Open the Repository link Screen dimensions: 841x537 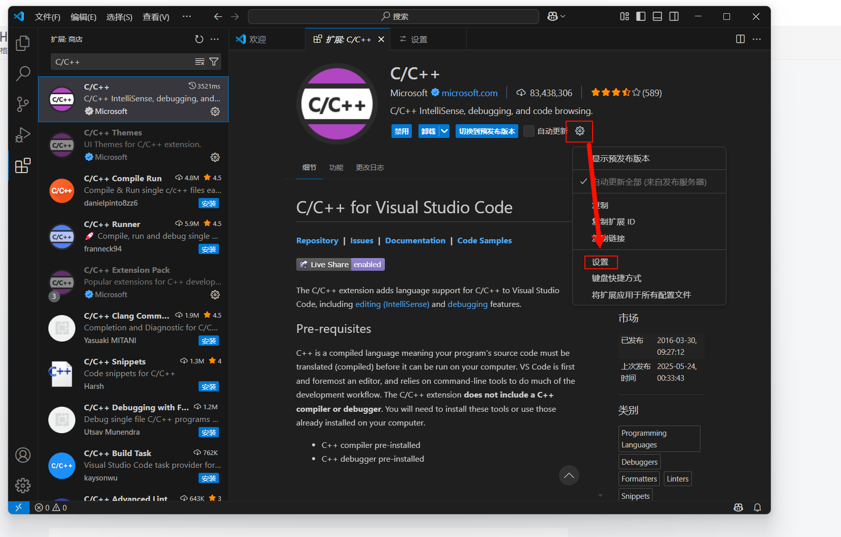[317, 240]
